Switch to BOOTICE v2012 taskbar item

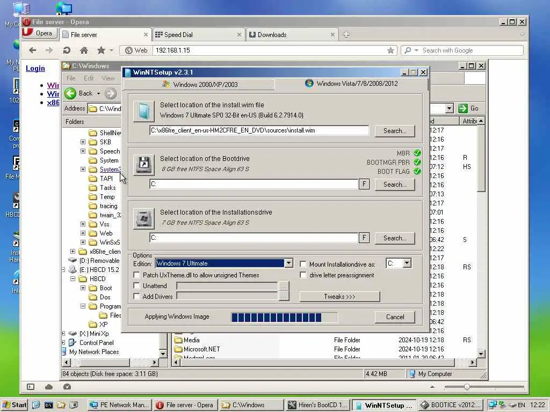451,405
